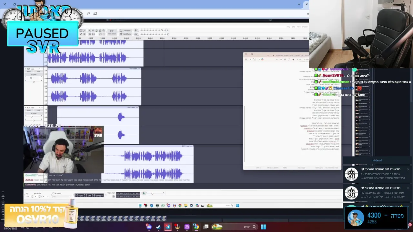Open Telegram from outer taskbar

168,227
